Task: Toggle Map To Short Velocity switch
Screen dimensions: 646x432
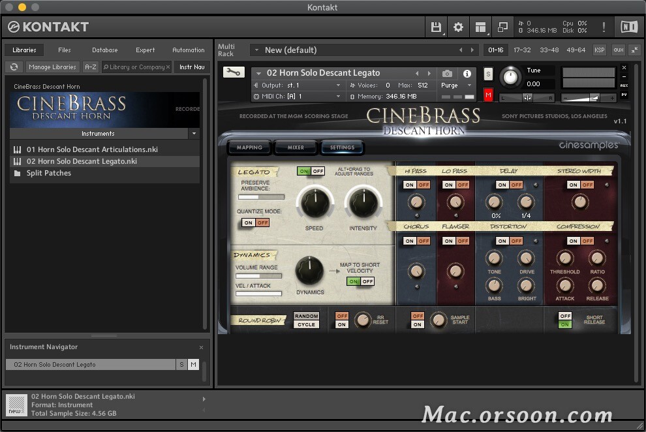Action: 360,281
